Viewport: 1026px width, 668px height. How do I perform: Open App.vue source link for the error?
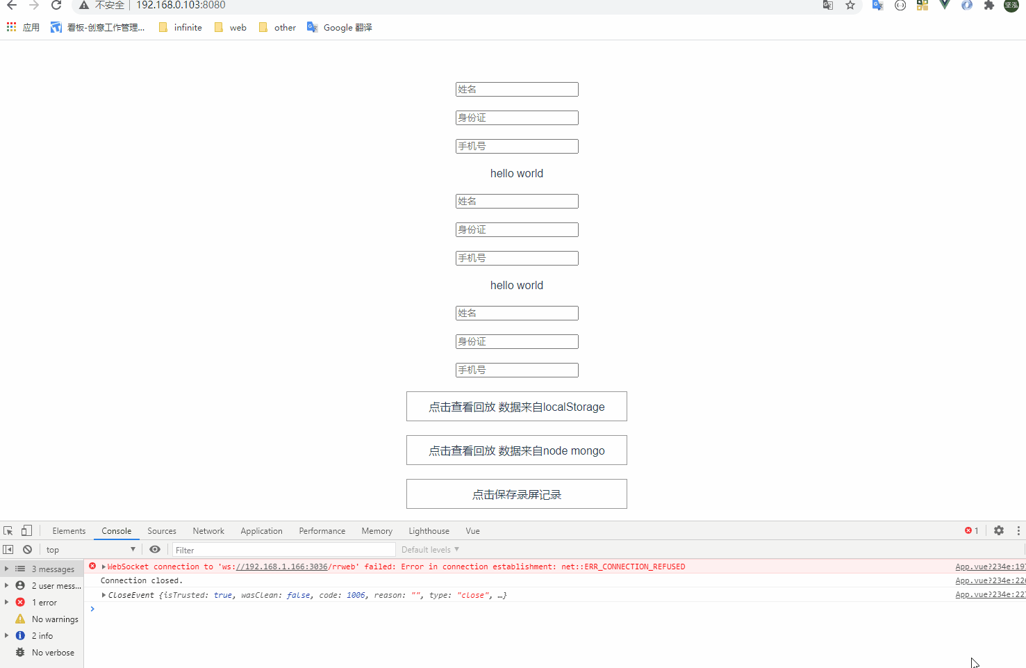pyautogui.click(x=990, y=567)
